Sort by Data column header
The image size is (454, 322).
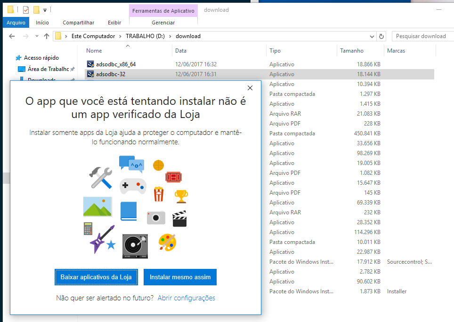(x=181, y=51)
